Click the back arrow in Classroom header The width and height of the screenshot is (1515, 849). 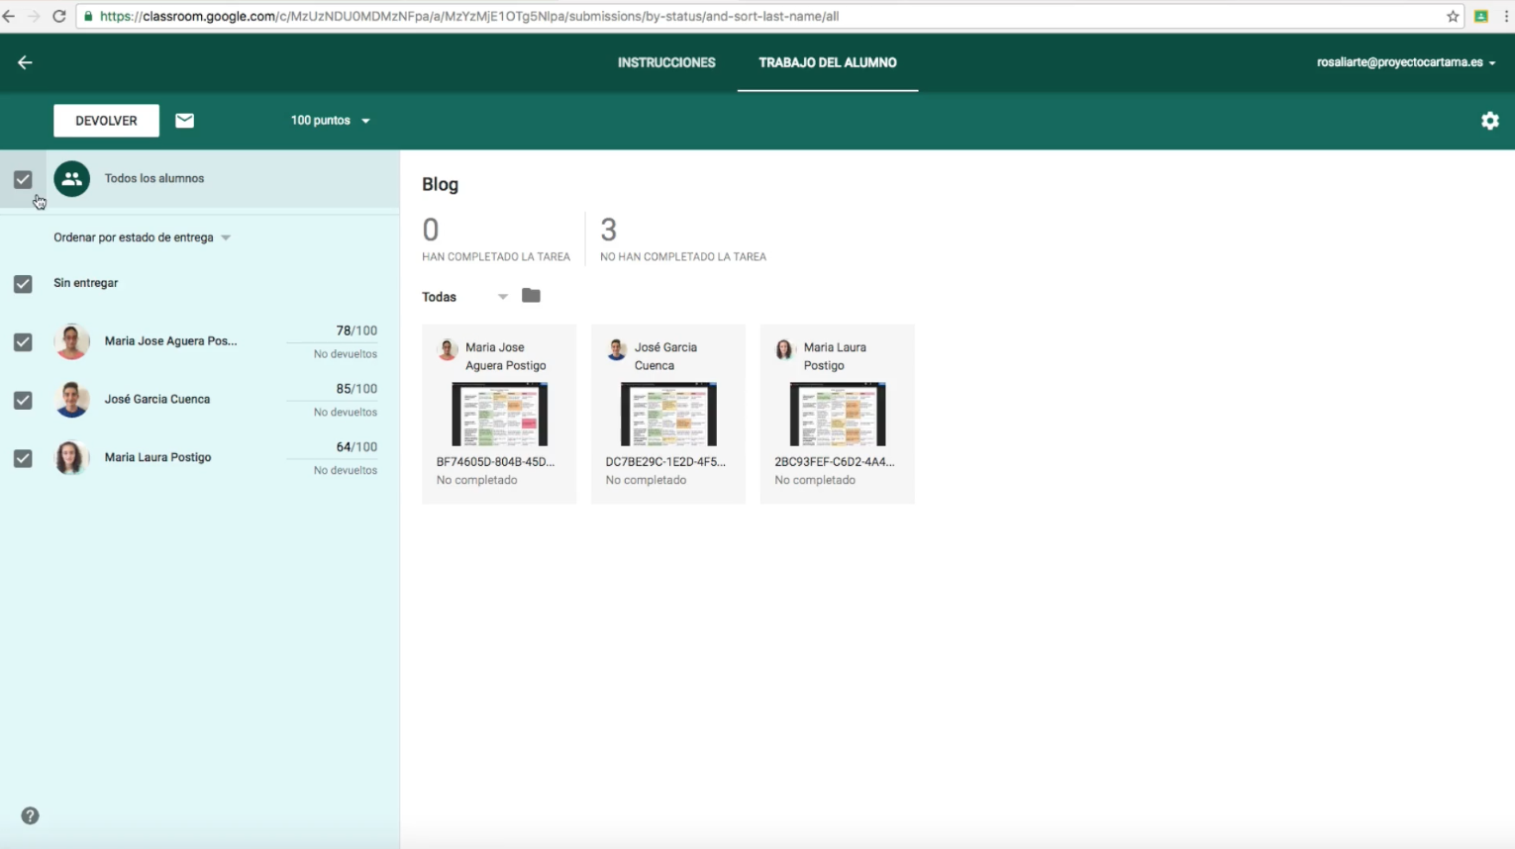coord(25,62)
